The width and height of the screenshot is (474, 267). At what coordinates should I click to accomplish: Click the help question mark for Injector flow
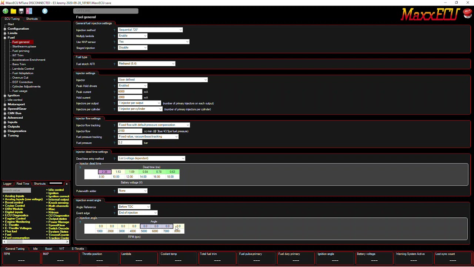coord(114,131)
